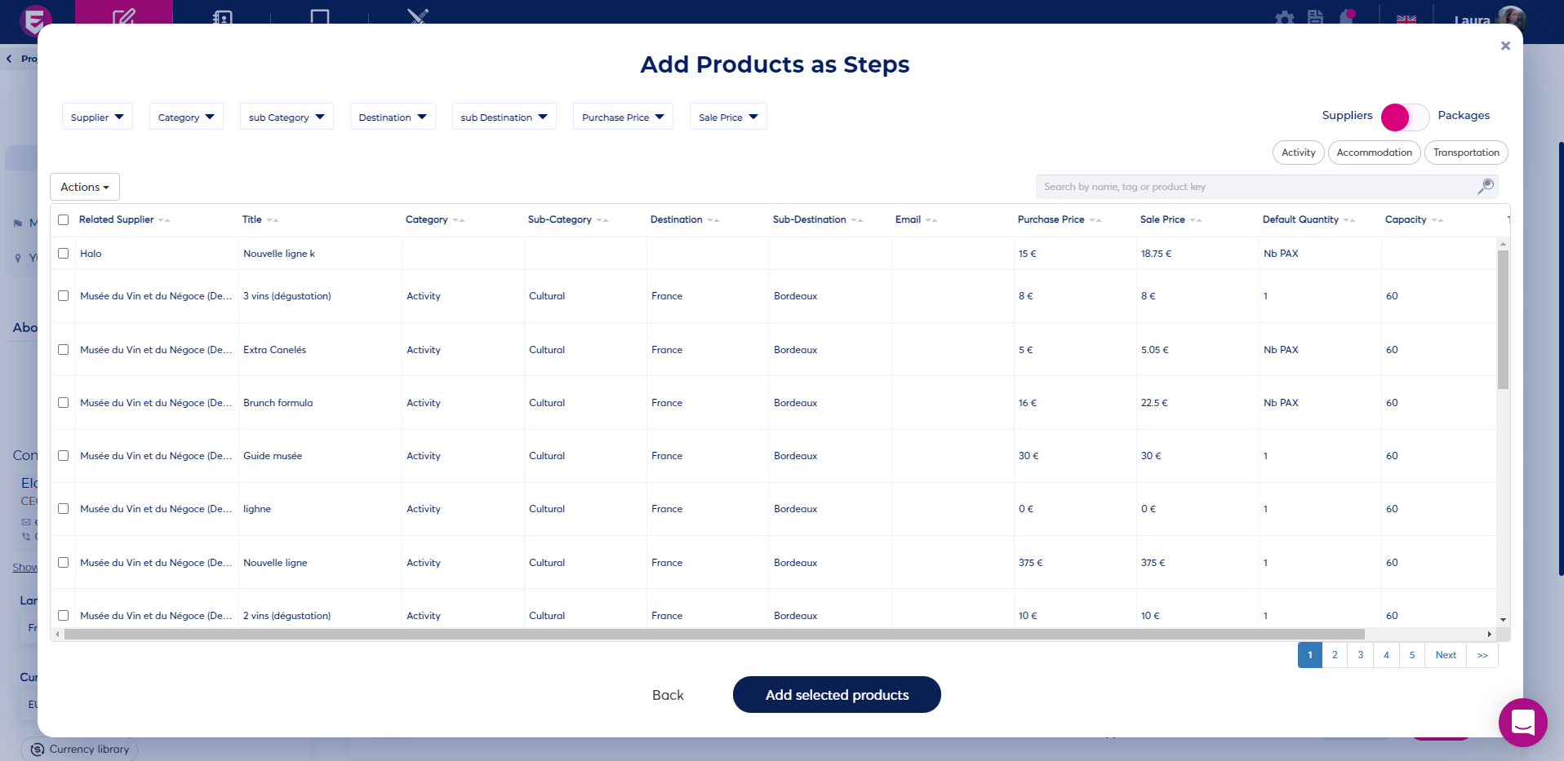Click Add selected products button
This screenshot has height=761, width=1564.
[837, 694]
